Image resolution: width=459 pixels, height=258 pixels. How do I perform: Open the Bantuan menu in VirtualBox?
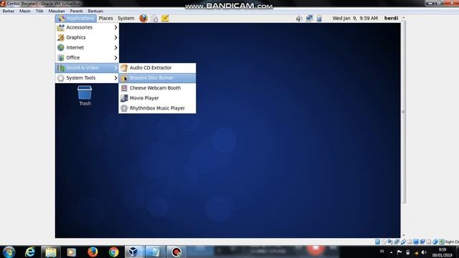[x=95, y=11]
